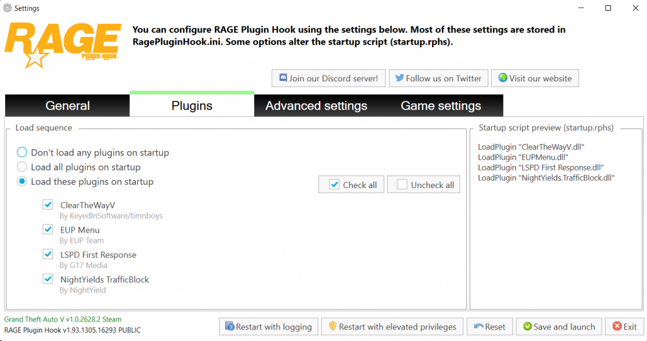
Task: Click 'By EUP Team' author text
Action: tap(82, 240)
